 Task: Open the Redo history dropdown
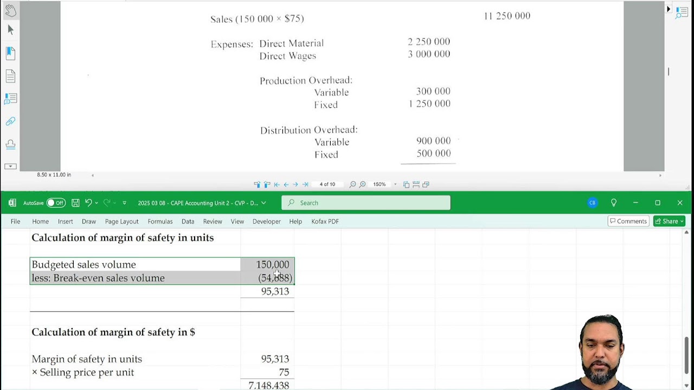pyautogui.click(x=114, y=203)
